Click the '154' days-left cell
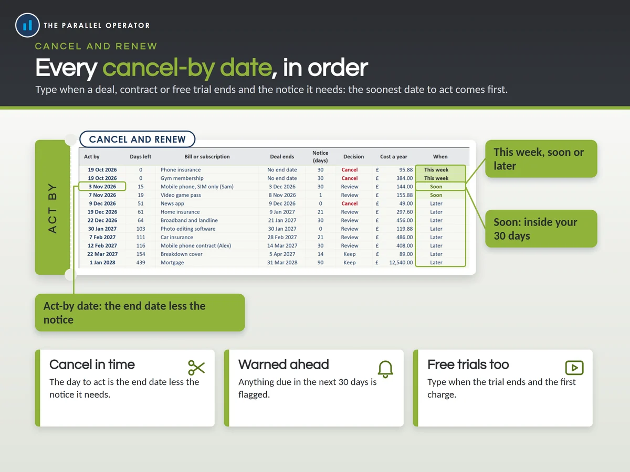Viewport: 630px width, 472px height. tap(141, 254)
